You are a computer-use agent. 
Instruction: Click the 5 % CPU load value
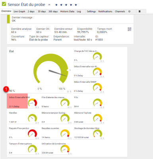click(76, 60)
